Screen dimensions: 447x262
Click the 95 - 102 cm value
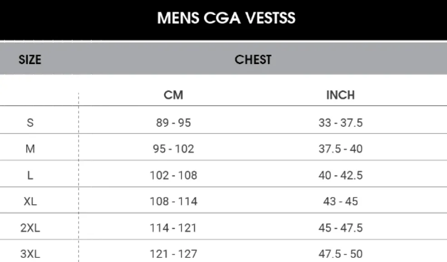[174, 149]
